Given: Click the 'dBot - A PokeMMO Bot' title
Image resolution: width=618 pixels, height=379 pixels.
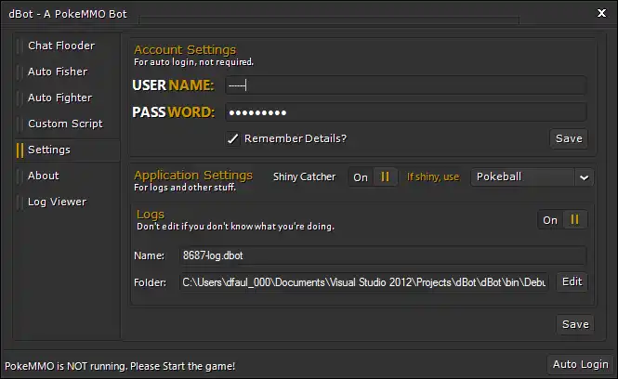Looking at the screenshot, I should [x=68, y=14].
